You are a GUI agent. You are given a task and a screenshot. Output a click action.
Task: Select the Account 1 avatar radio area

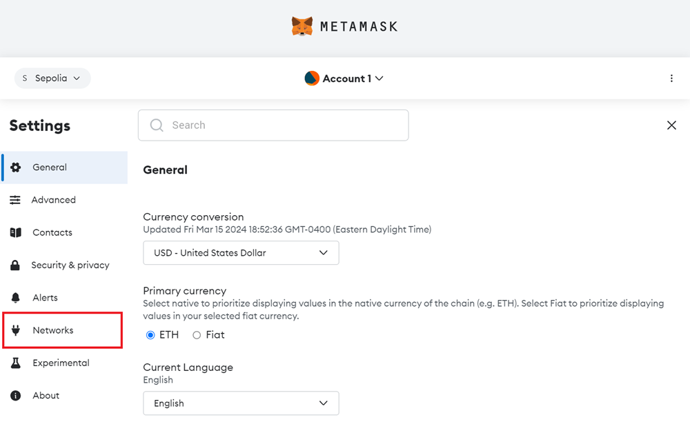coord(312,78)
